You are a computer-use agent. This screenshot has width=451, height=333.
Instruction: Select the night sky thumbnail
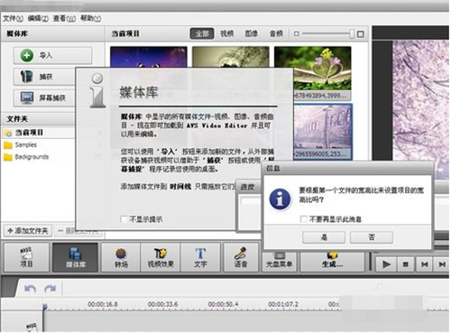(x=149, y=57)
